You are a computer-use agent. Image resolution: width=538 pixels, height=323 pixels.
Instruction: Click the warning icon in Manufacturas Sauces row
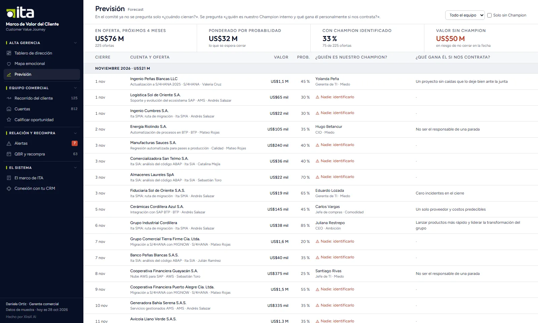(317, 145)
